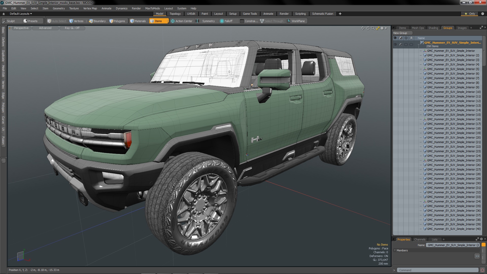Open the Geometry menu
Screen dimensions: 487x274
(x=59, y=8)
